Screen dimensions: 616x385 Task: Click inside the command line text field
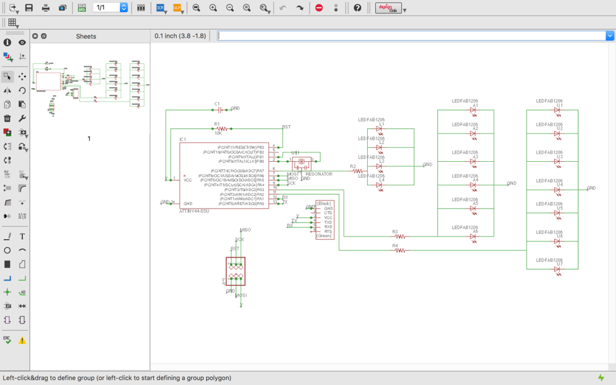[x=411, y=36]
